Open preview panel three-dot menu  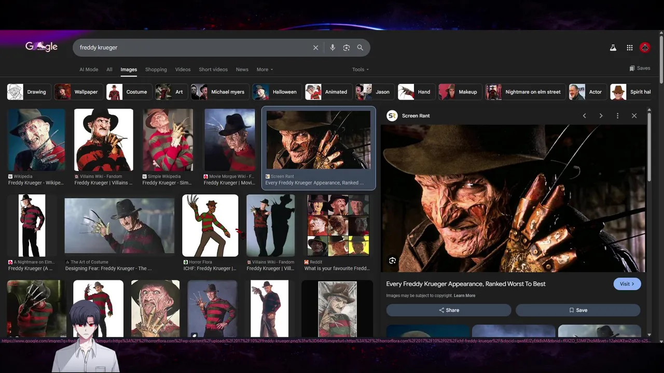click(x=617, y=116)
